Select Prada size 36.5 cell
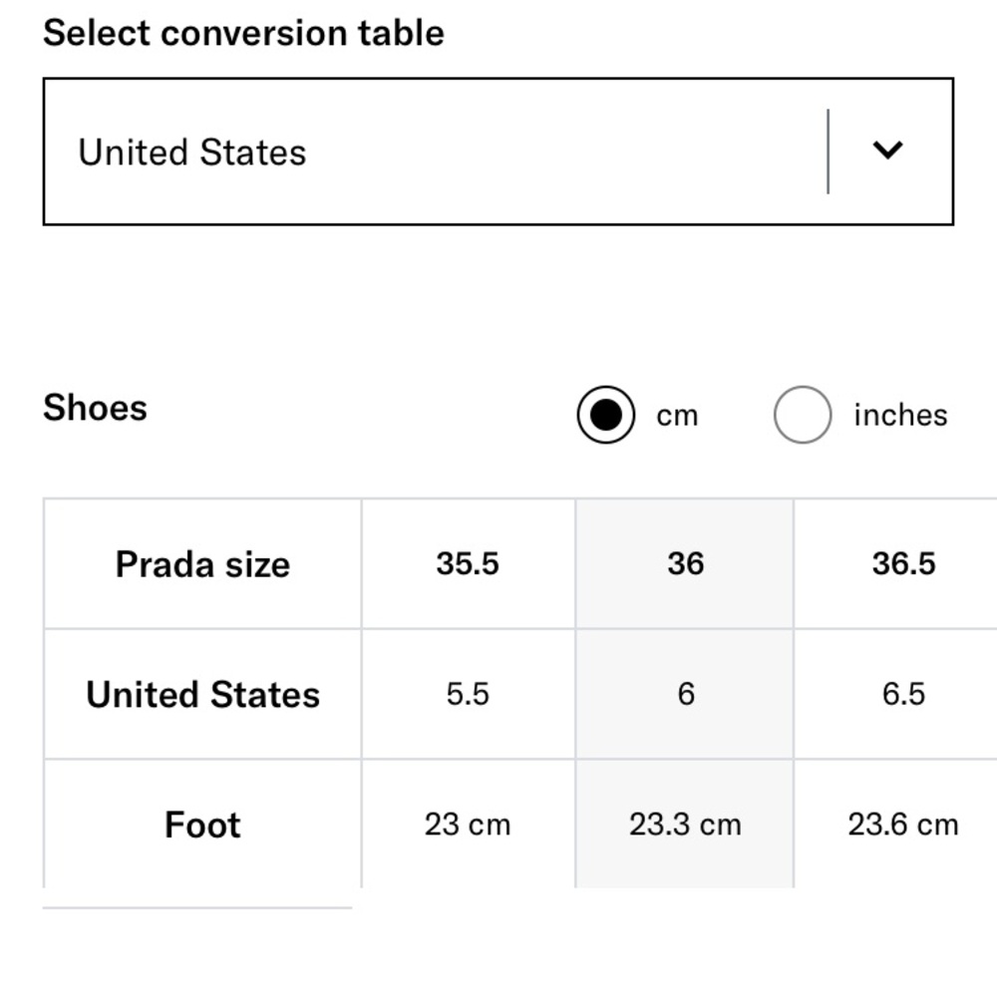 (896, 564)
